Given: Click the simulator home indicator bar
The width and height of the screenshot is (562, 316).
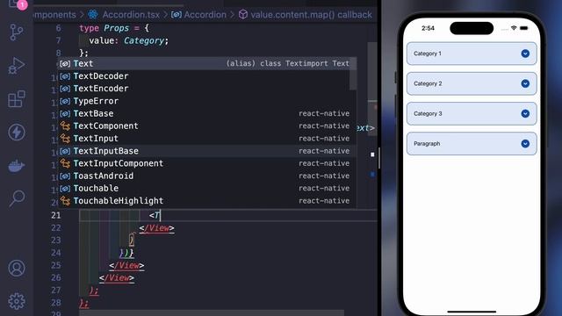Looking at the screenshot, I should click(x=472, y=312).
